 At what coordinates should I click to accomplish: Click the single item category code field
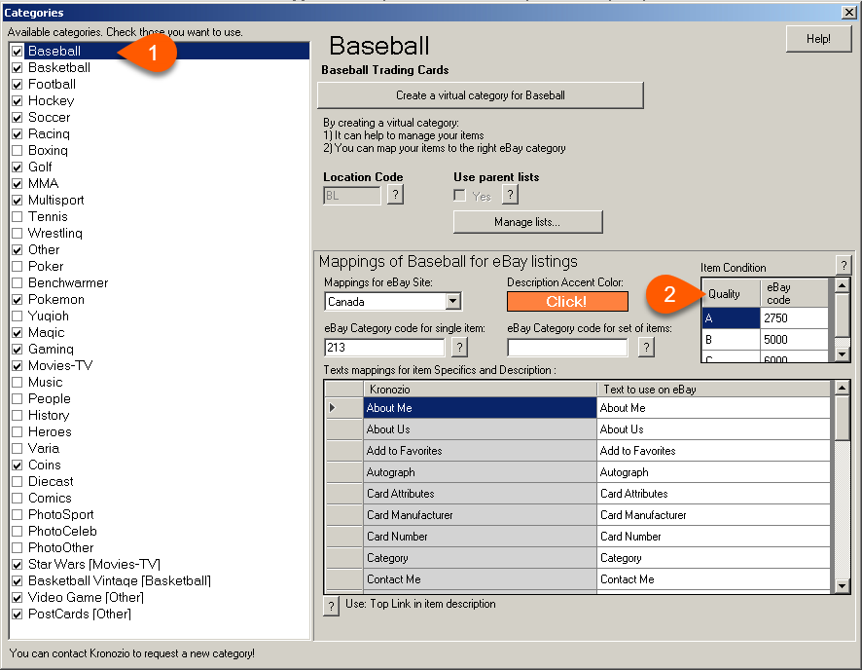pyautogui.click(x=384, y=348)
